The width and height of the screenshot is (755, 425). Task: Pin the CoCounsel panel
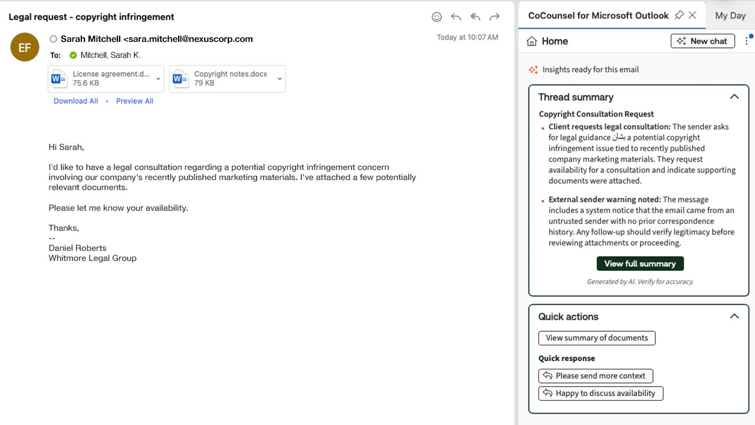tap(679, 15)
